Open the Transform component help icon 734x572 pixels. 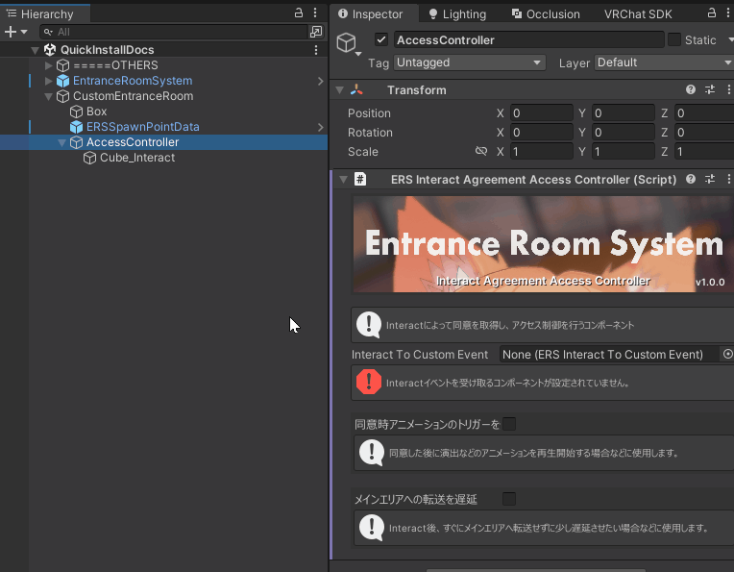(x=691, y=89)
